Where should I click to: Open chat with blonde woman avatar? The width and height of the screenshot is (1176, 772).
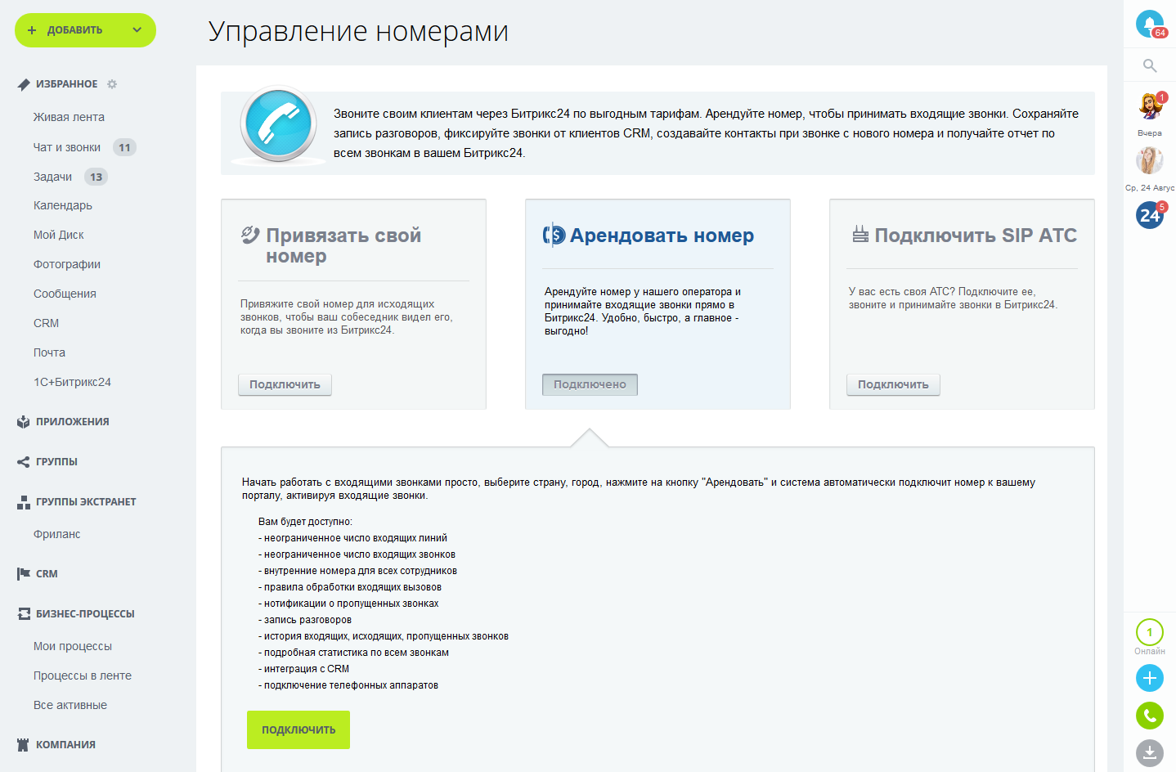click(1150, 160)
